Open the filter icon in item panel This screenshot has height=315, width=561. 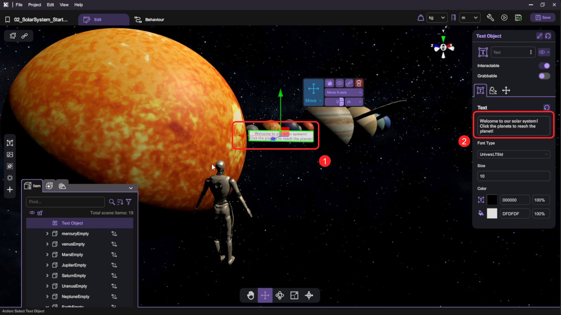pyautogui.click(x=129, y=202)
